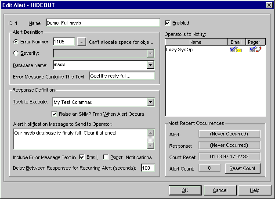Open the Severity dropdown list
275x199 pixels.
[x=151, y=53]
